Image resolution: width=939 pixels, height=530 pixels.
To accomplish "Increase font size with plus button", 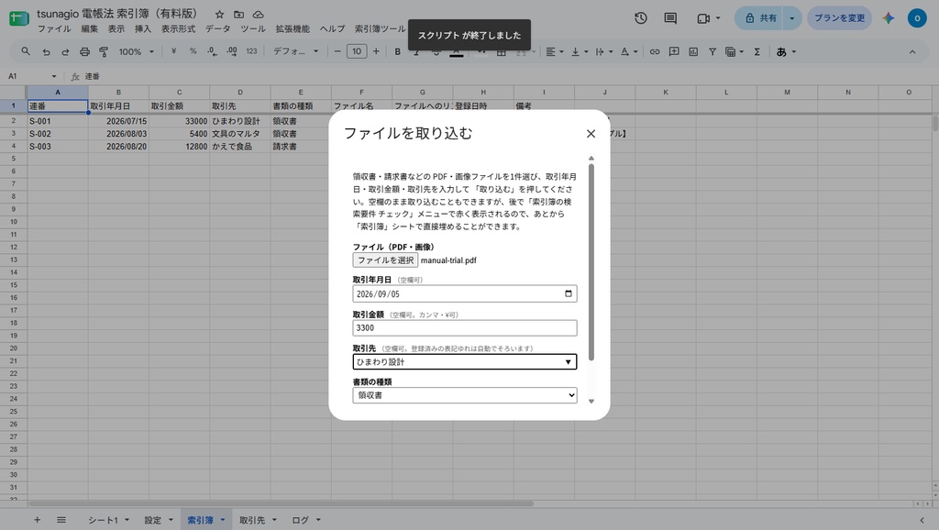I will pos(376,51).
